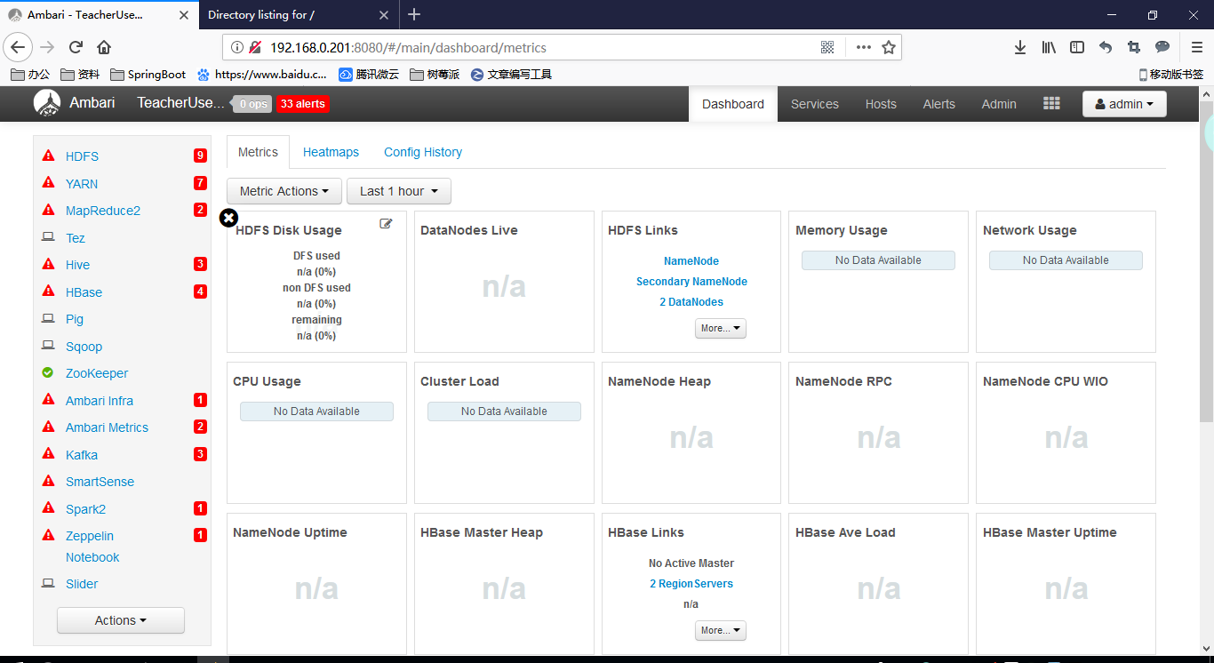Select the Ambari Metrics service
This screenshot has width=1214, height=663.
107,427
